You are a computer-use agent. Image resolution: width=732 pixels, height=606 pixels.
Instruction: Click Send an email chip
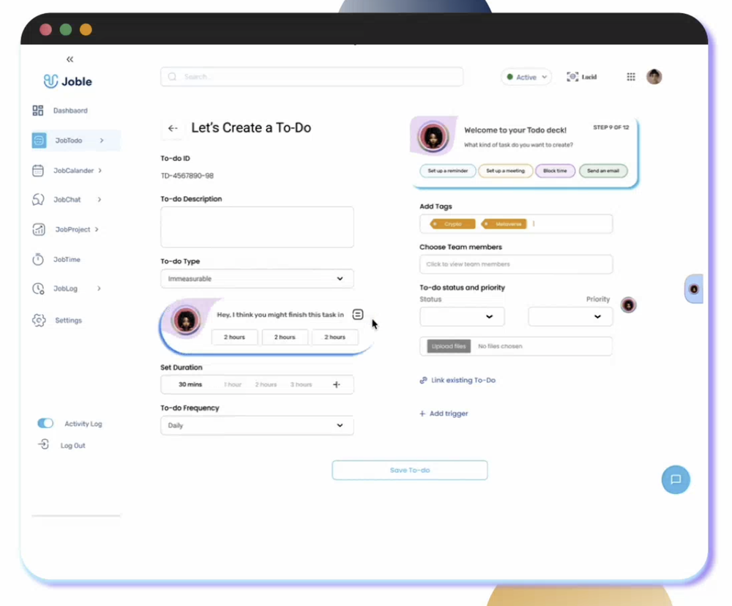(x=603, y=171)
